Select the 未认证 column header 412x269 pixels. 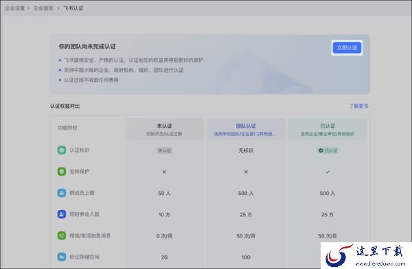click(164, 129)
